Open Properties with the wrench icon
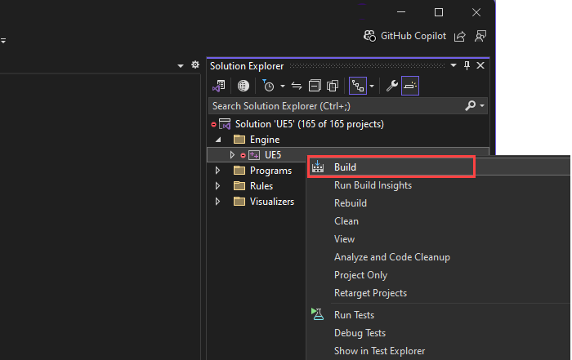The width and height of the screenshot is (572, 360). (x=392, y=86)
